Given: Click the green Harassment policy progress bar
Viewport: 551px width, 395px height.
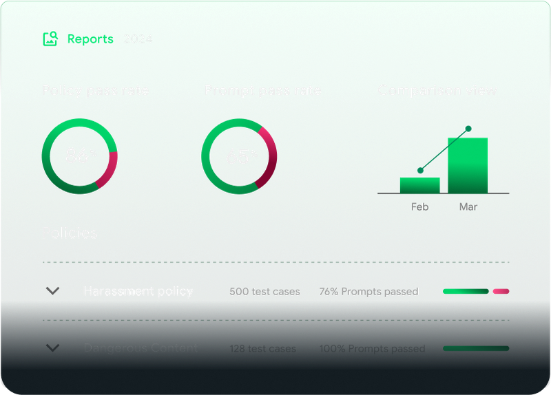Looking at the screenshot, I should (466, 291).
